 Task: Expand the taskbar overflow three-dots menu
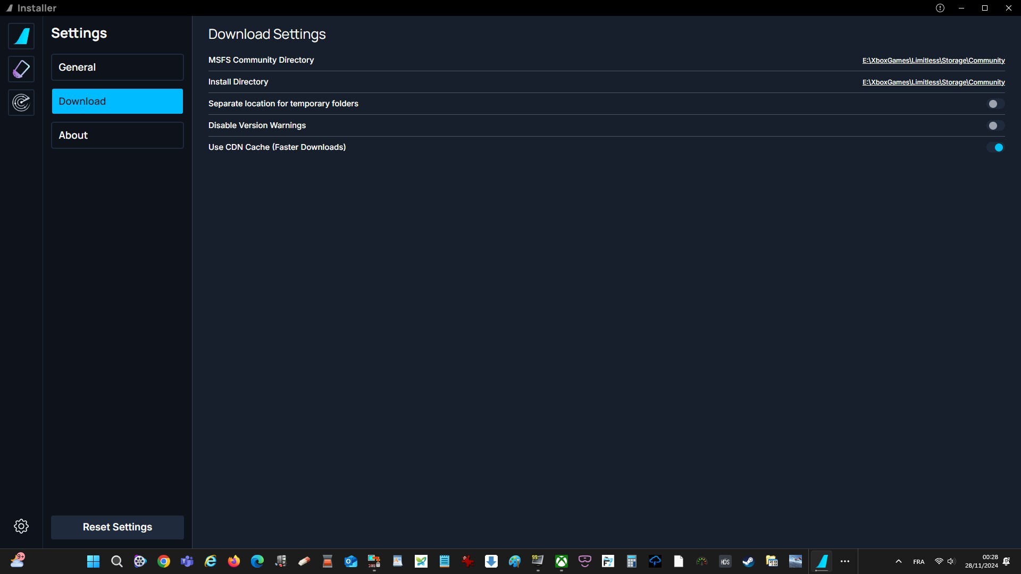point(845,561)
